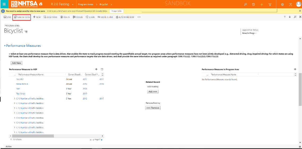Open the Test 402 record link

[x=20, y=79]
